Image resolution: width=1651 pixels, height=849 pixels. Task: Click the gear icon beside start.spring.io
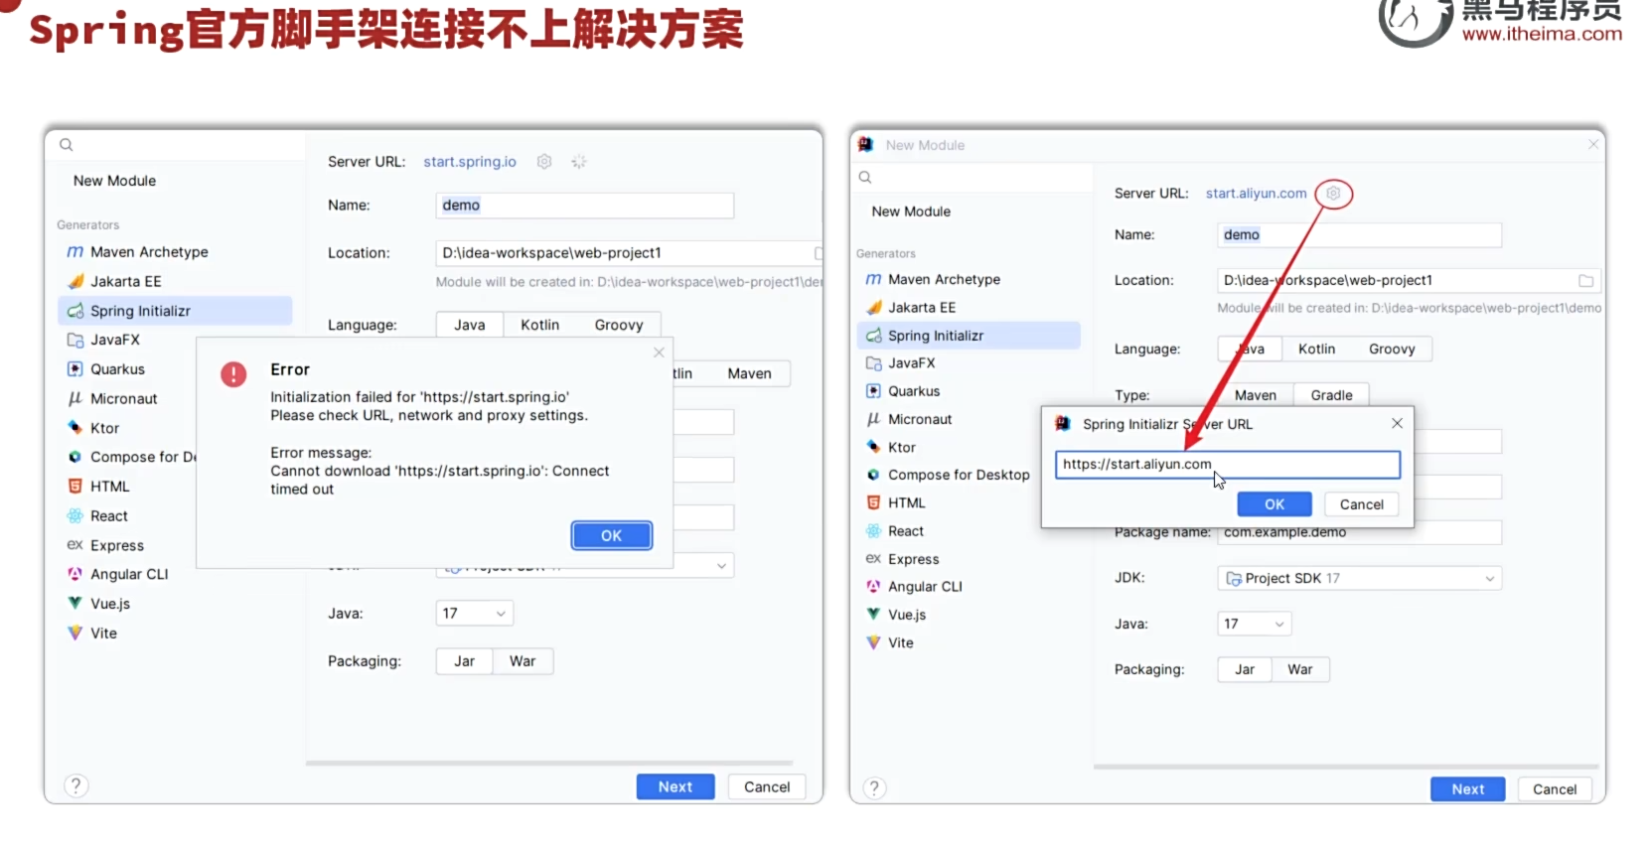pyautogui.click(x=544, y=162)
